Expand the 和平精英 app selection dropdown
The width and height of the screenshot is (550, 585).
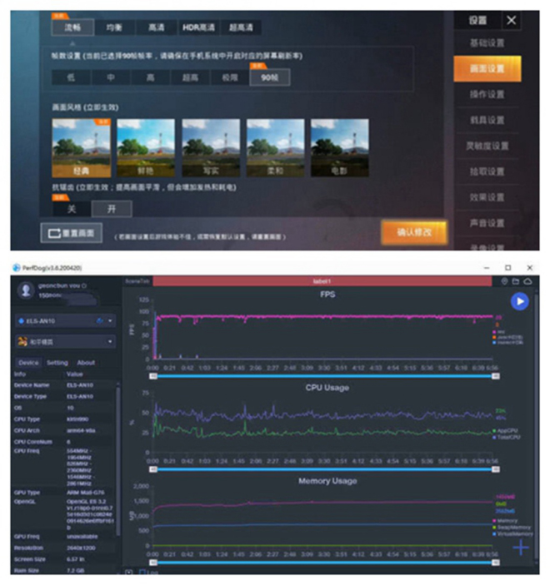tap(111, 341)
